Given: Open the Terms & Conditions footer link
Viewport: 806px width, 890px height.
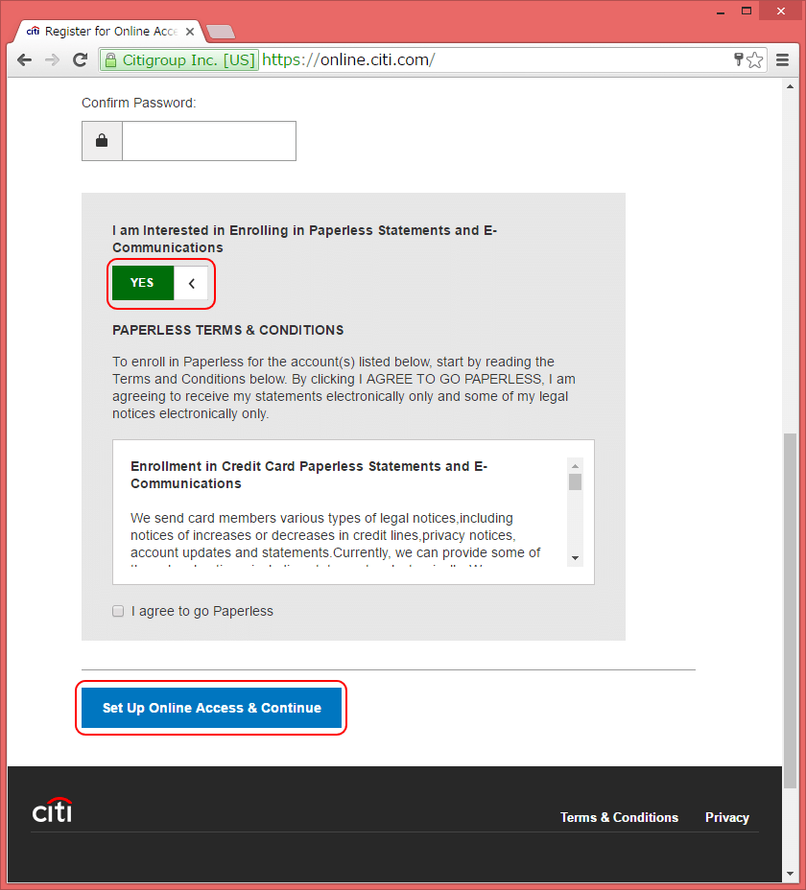Looking at the screenshot, I should (619, 817).
